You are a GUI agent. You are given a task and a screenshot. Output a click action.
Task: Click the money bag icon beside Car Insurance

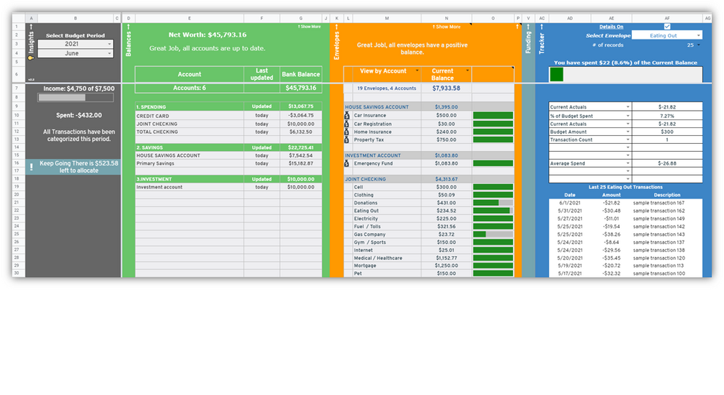[347, 115]
